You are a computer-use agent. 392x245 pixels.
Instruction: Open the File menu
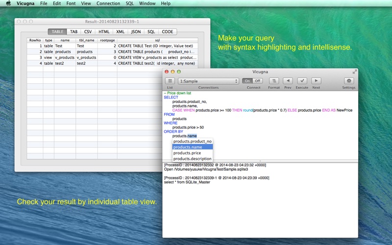pyautogui.click(x=44, y=3)
